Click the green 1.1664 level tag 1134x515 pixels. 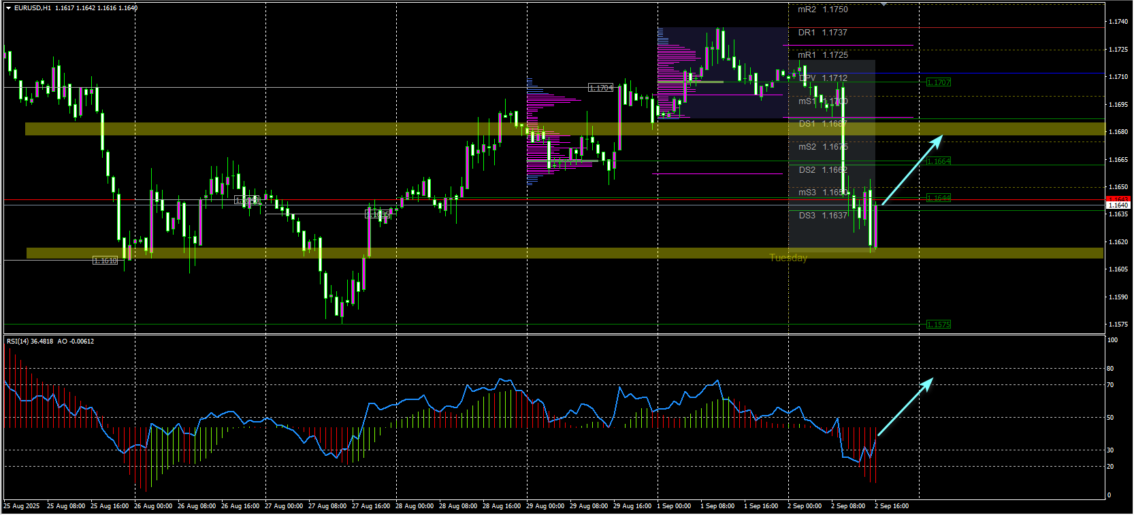pyautogui.click(x=939, y=161)
